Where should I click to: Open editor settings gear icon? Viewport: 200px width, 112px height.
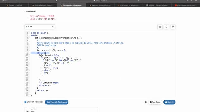[173, 27]
